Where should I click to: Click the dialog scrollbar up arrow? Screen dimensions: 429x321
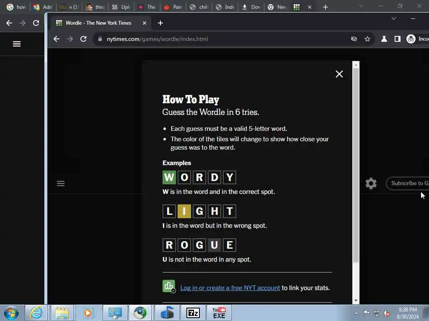pos(356,65)
